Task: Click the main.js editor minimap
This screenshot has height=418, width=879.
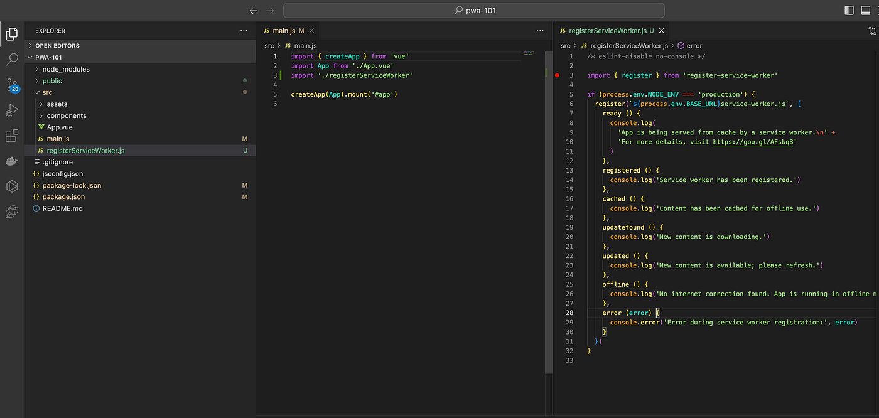Action: click(529, 53)
